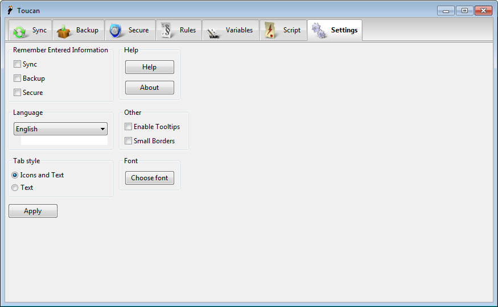Viewport: 498px width, 307px height.
Task: Click the Script lightning paper icon
Action: (270, 30)
